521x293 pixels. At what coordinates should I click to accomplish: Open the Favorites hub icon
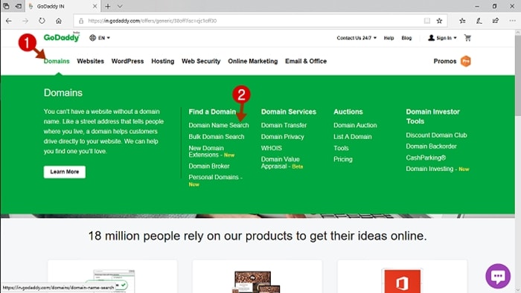462,21
